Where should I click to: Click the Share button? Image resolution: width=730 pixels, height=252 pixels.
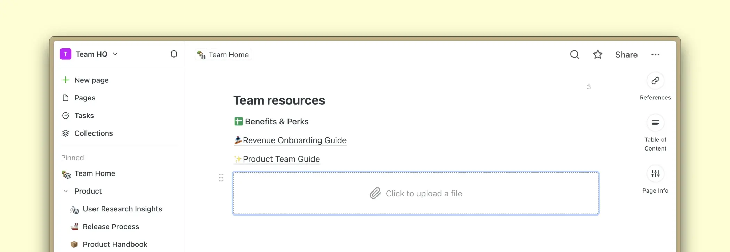pyautogui.click(x=626, y=55)
